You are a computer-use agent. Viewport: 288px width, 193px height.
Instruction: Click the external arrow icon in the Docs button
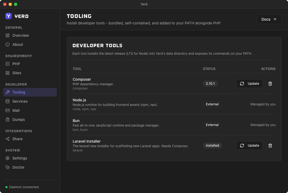pos(275,19)
